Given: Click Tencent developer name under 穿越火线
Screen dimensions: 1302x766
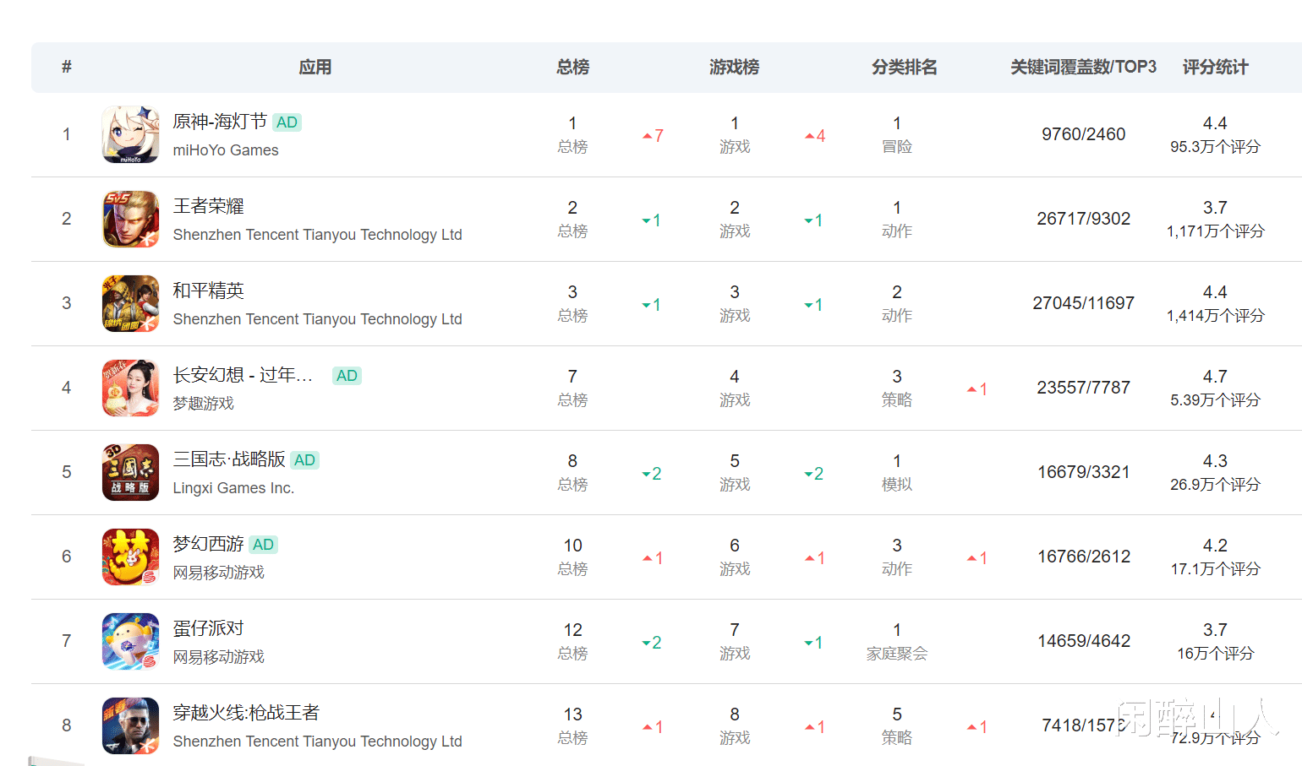Looking at the screenshot, I should tap(317, 742).
